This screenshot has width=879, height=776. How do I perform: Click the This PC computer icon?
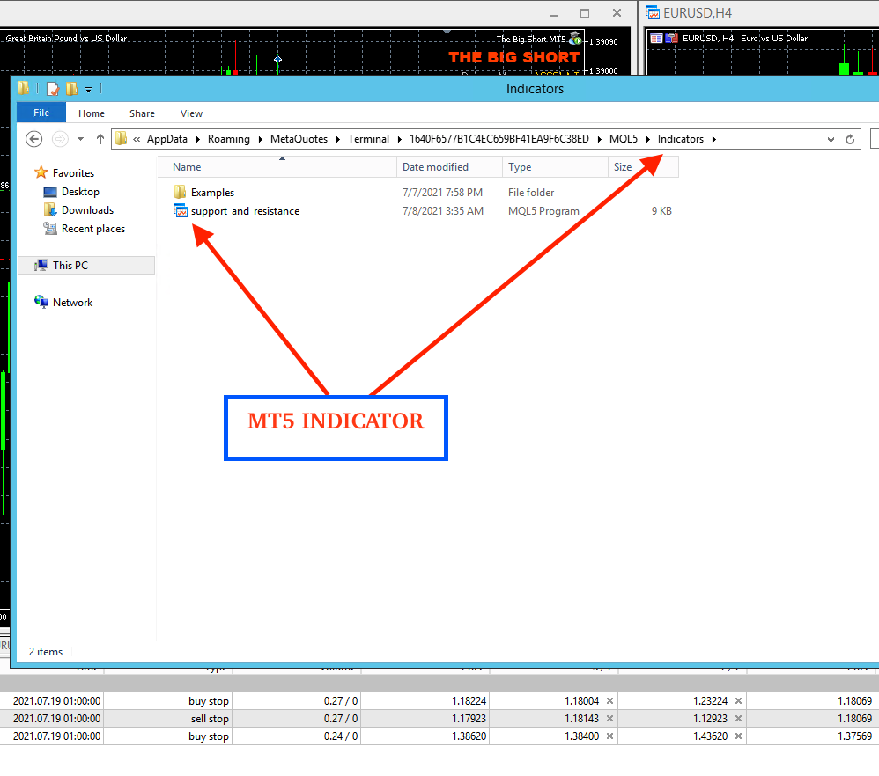(41, 265)
